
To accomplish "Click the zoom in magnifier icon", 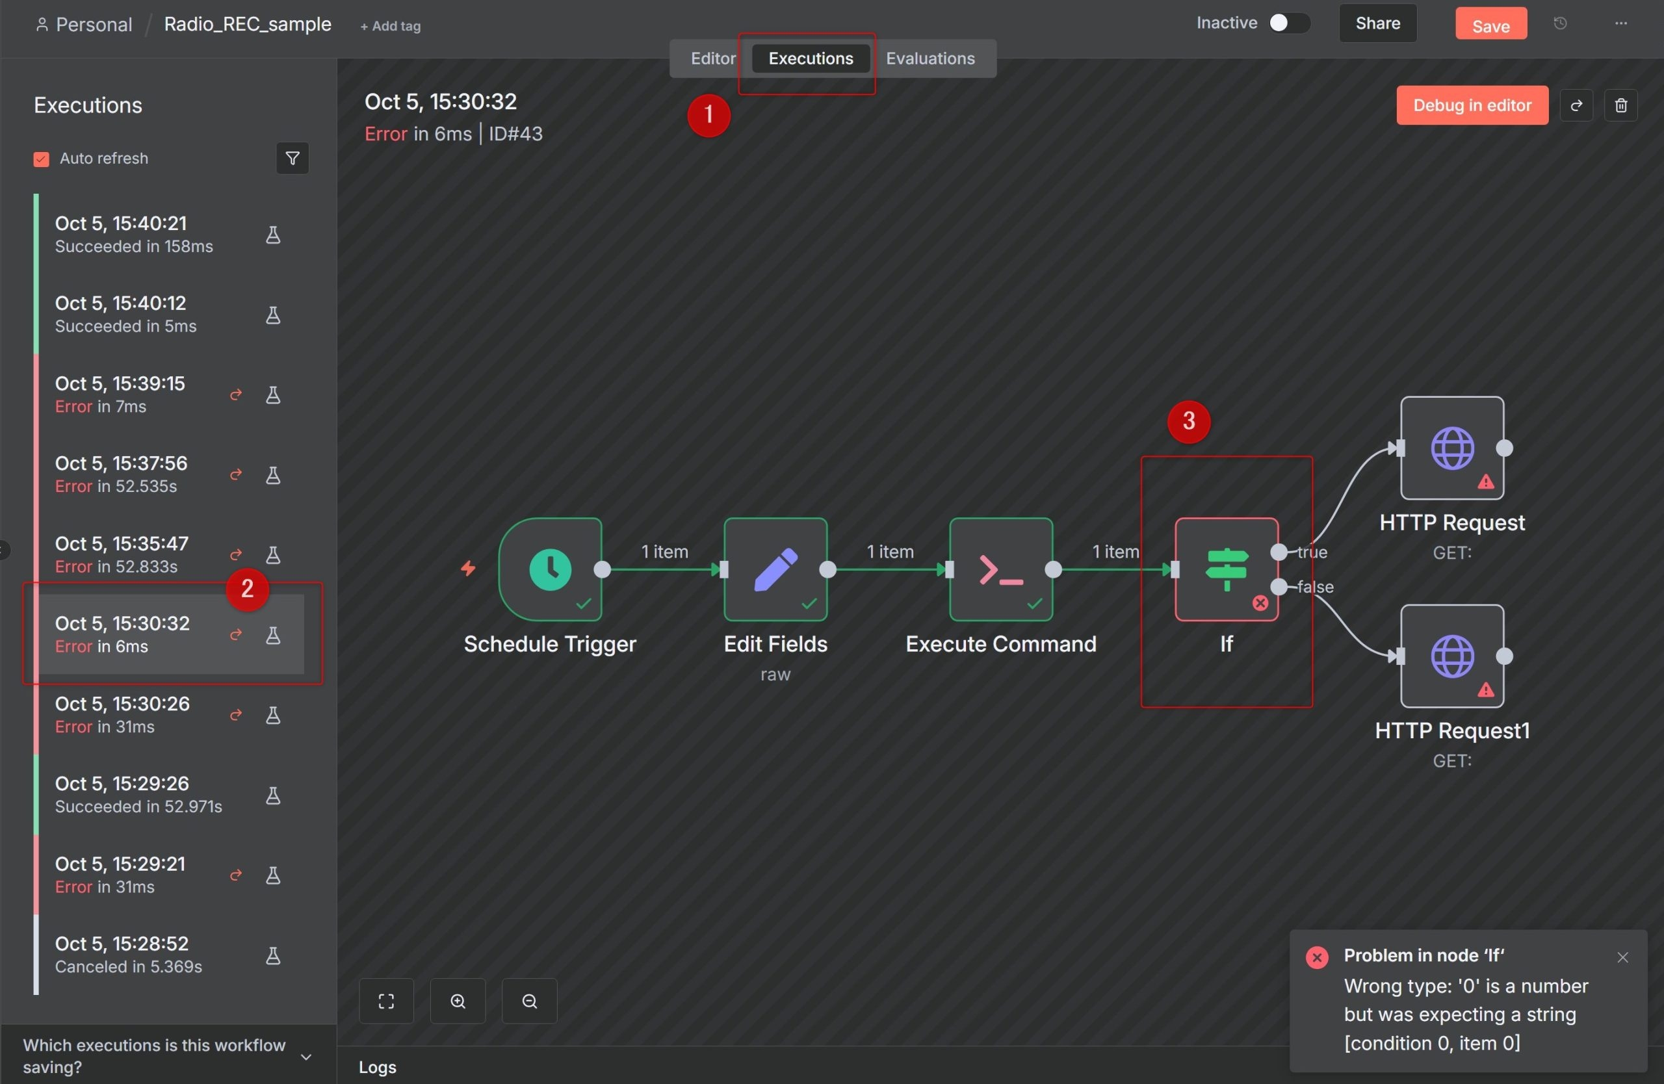I will tap(458, 1001).
